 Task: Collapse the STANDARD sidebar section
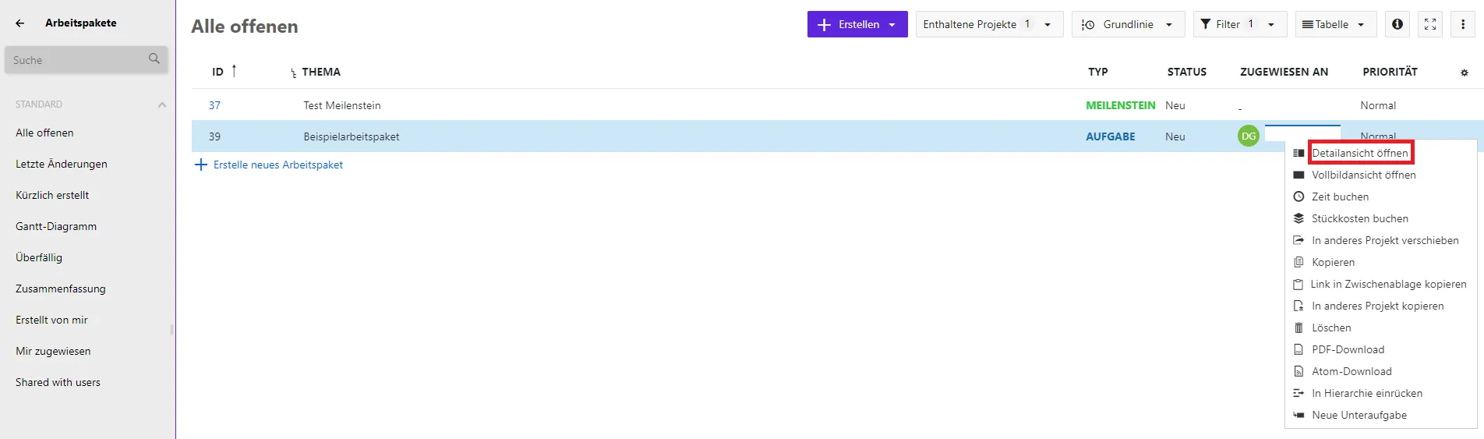[x=162, y=104]
